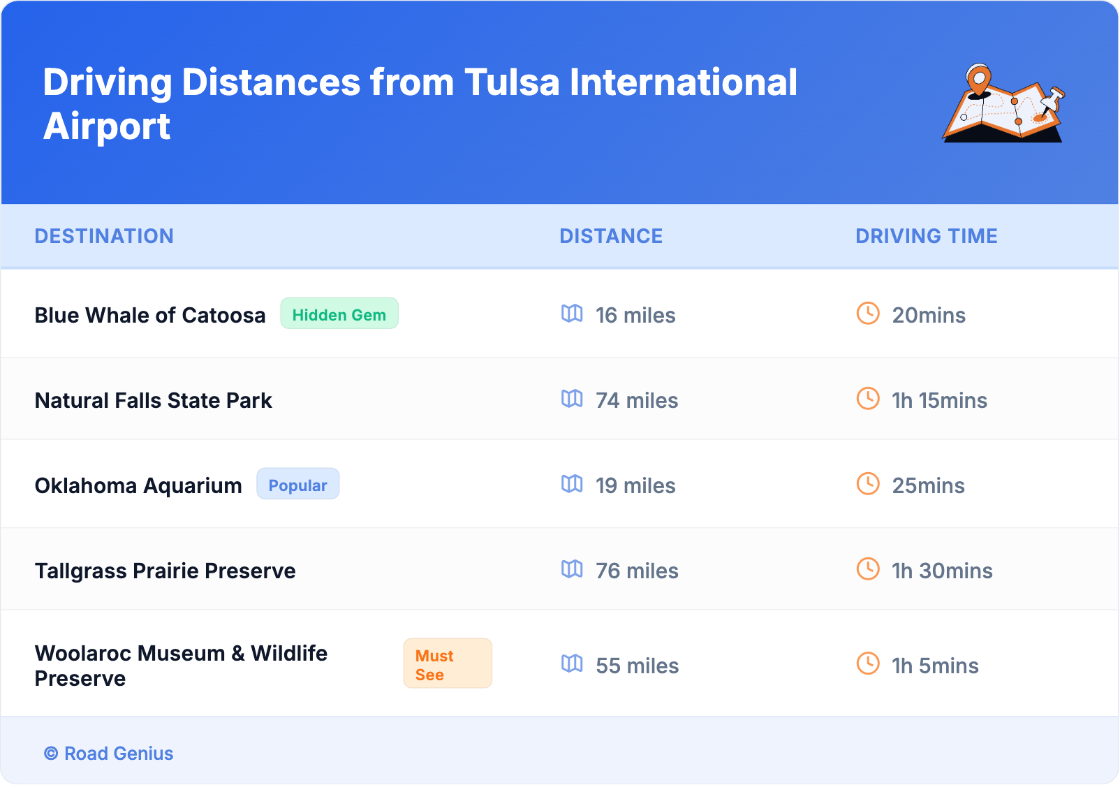1120x785 pixels.
Task: Click the clock icon beside 1h 30mins
Action: (x=868, y=569)
